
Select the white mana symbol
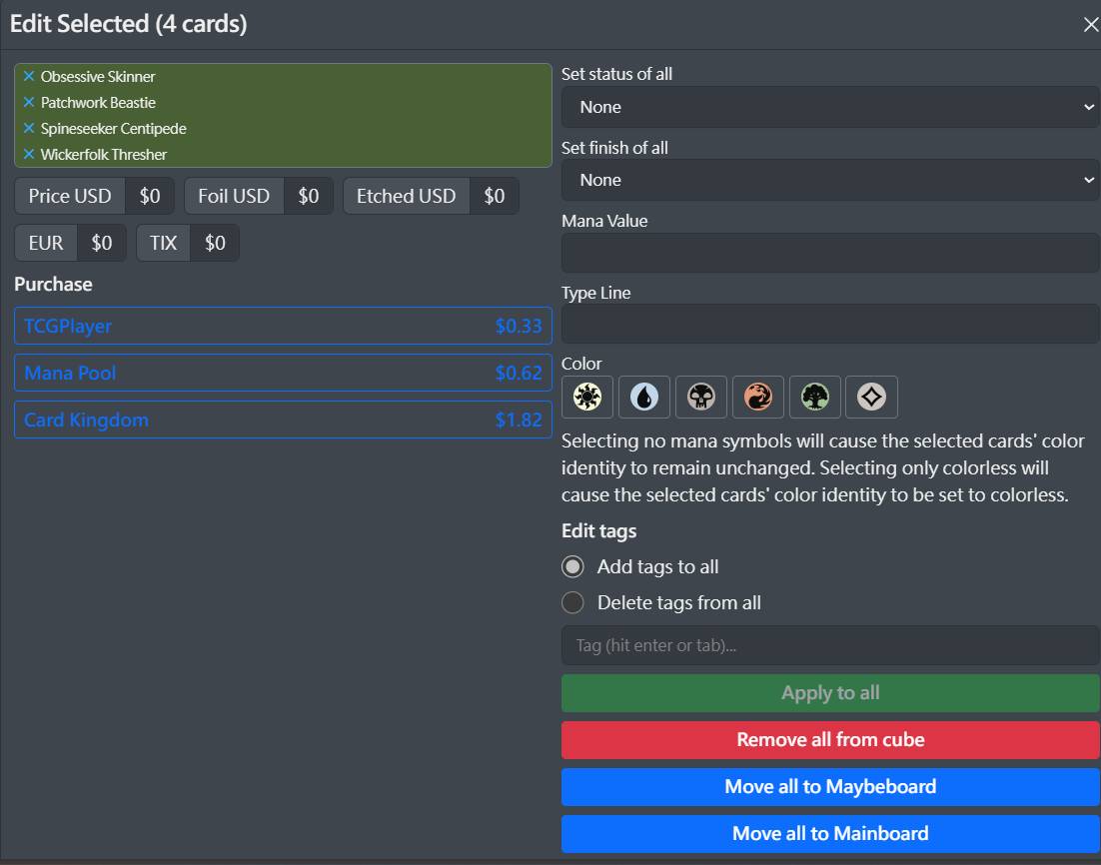[587, 398]
